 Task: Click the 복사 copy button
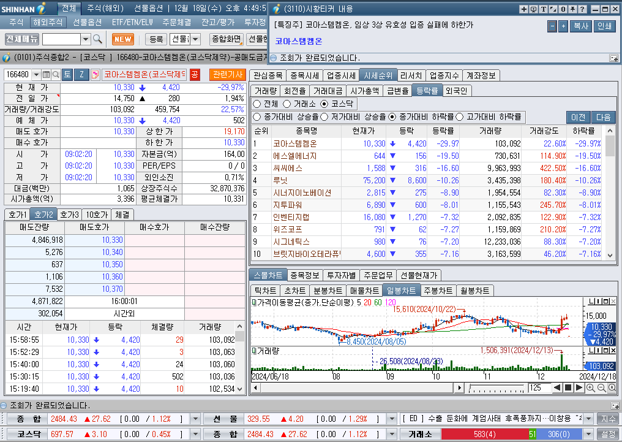click(x=581, y=26)
